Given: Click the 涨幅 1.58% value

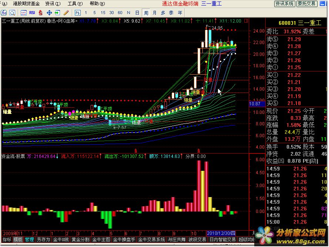Looking at the screenshot, I should point(294,125).
